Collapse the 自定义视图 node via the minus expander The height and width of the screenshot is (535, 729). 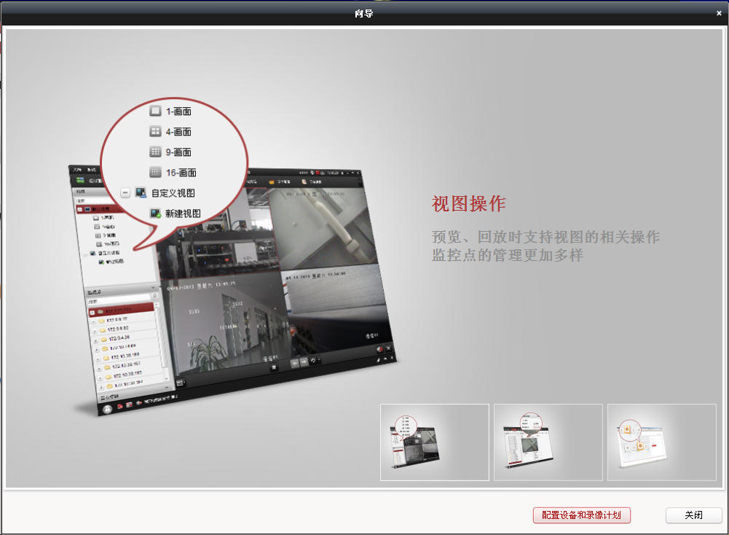(125, 192)
